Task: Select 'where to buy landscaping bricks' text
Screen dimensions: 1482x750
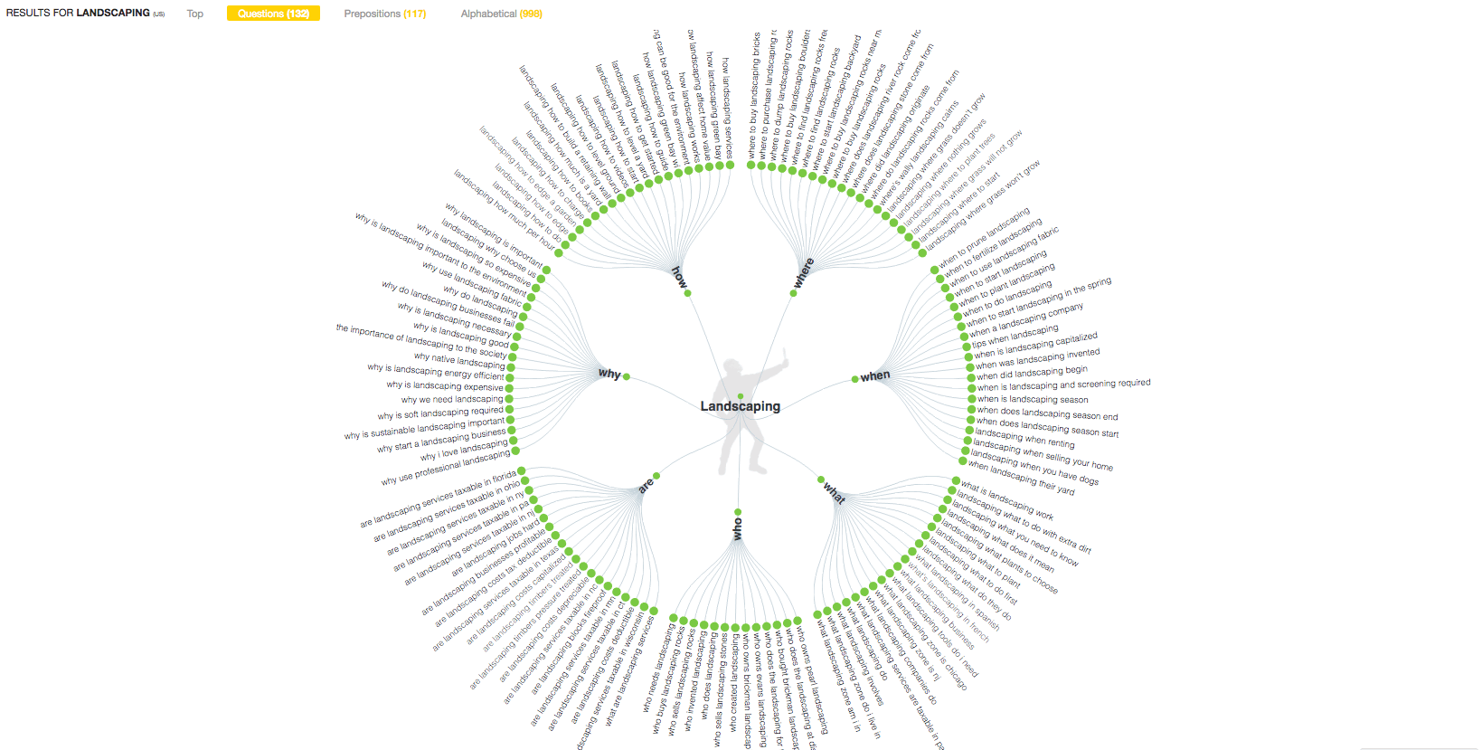Action: tap(755, 96)
